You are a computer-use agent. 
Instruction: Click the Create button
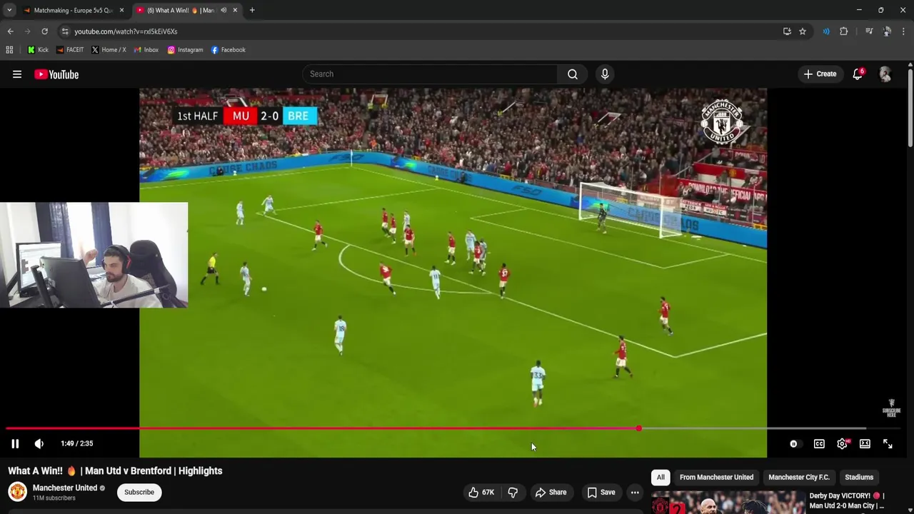coord(820,74)
